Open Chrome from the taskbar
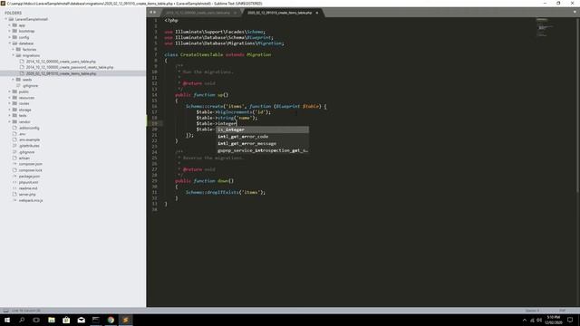580x326 pixels. click(x=111, y=320)
